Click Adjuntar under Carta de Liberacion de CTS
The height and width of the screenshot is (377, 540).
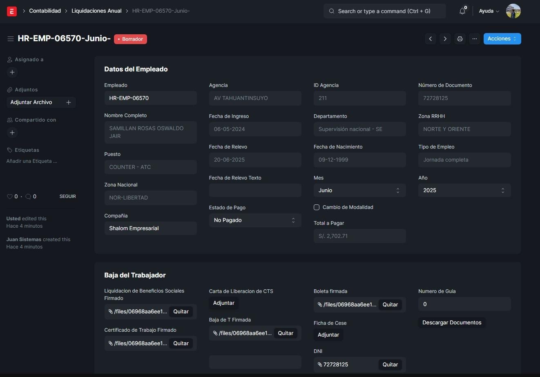224,303
